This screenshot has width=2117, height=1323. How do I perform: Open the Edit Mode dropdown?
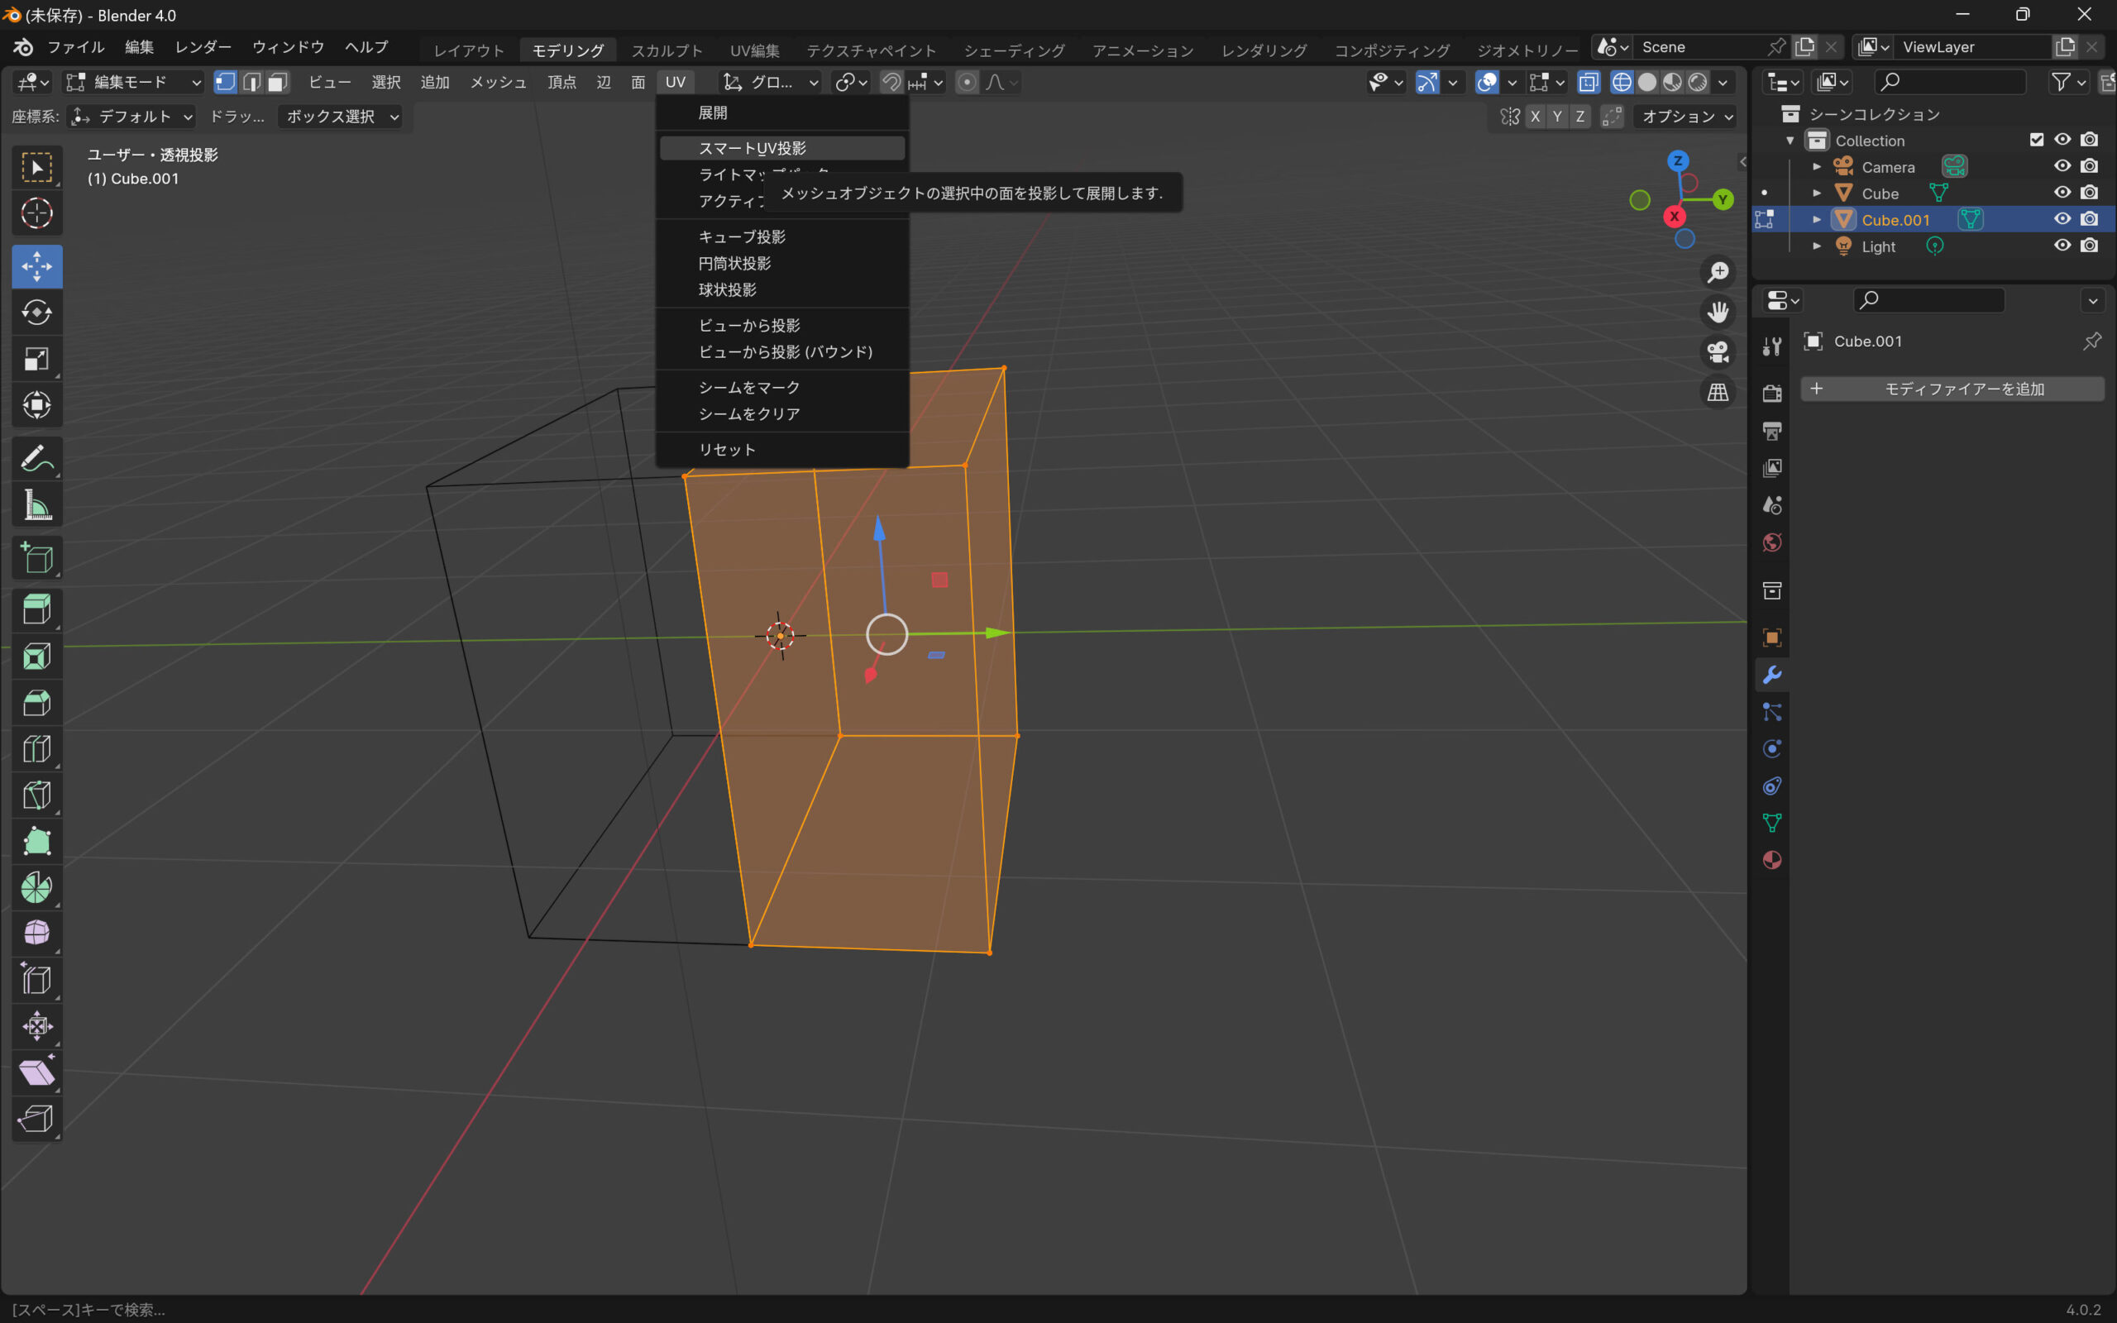tap(134, 82)
